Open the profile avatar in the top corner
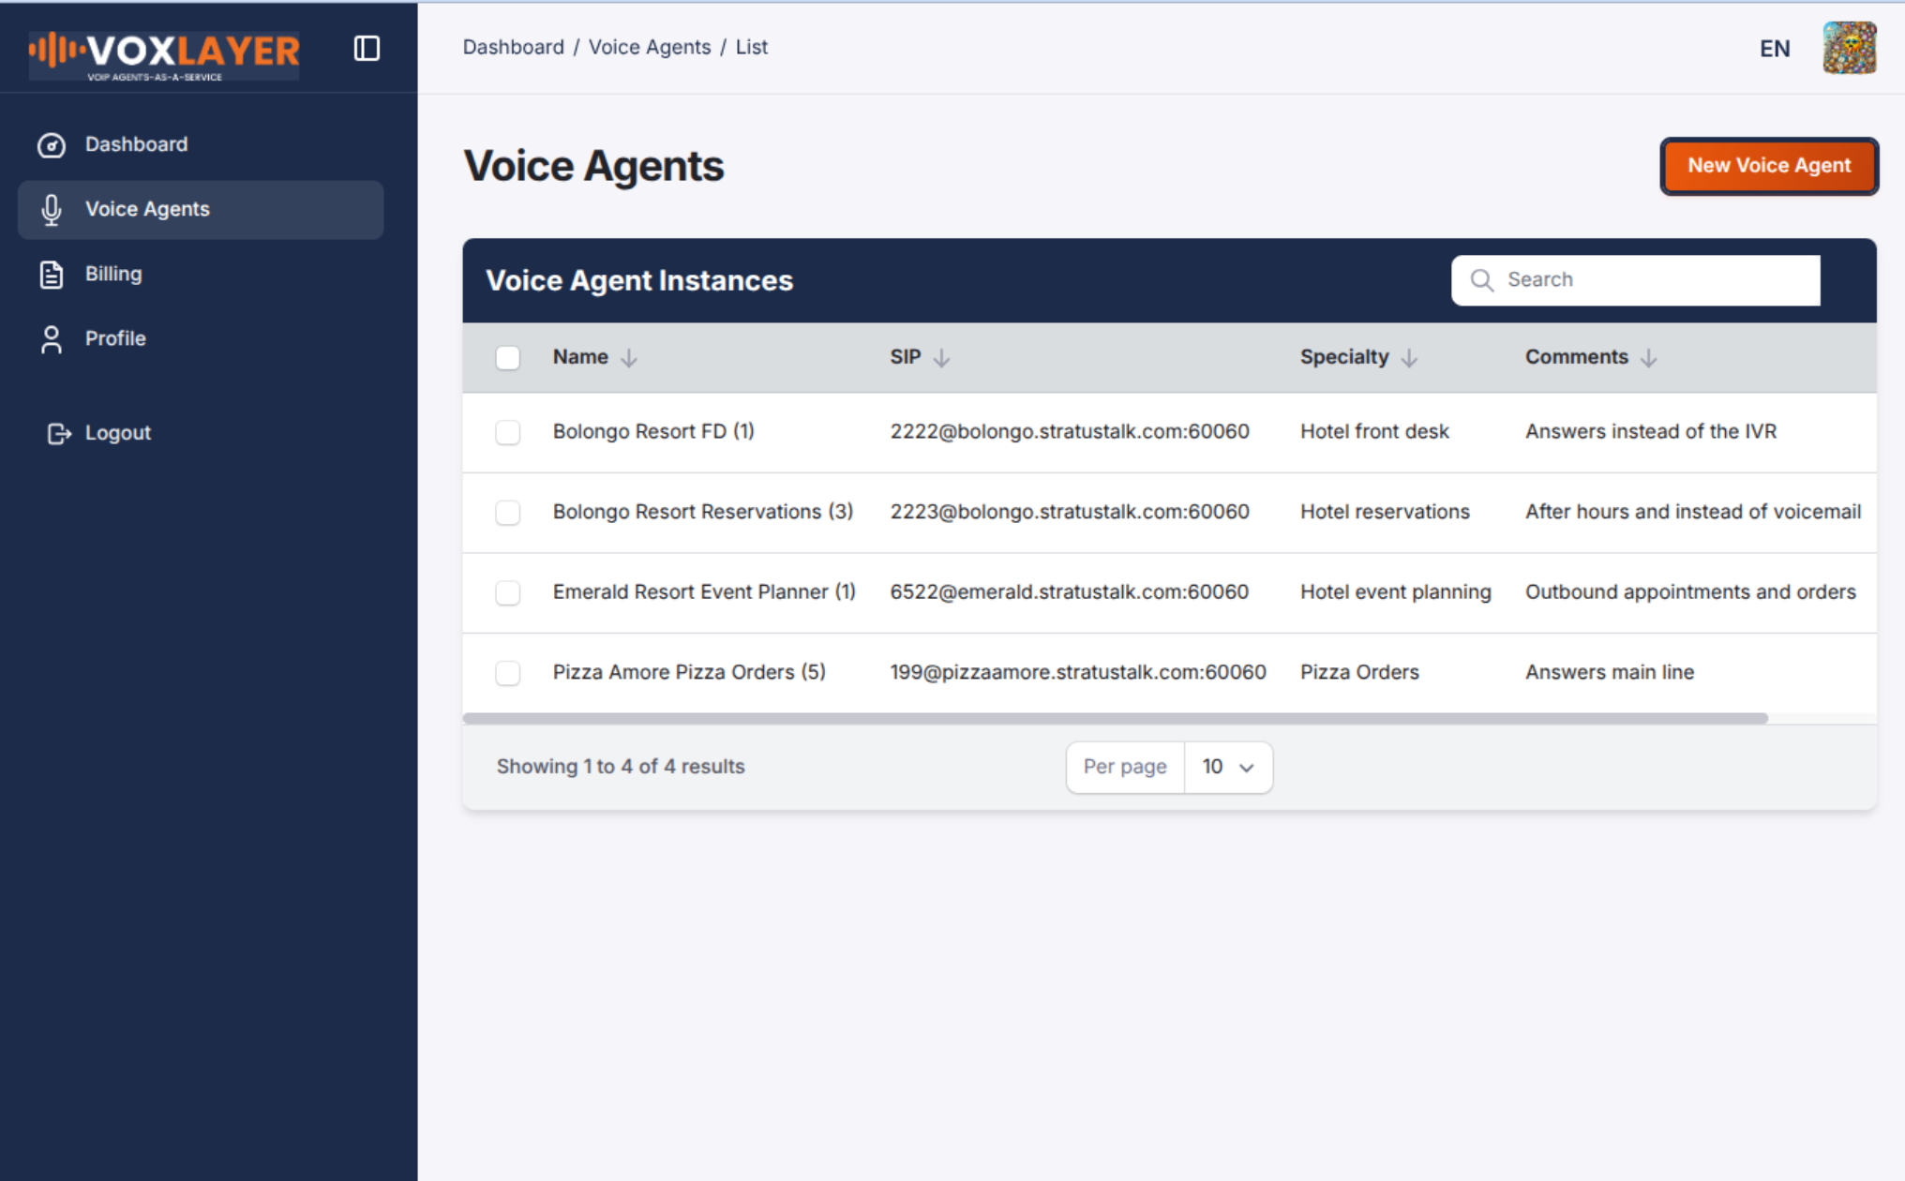 pyautogui.click(x=1849, y=48)
